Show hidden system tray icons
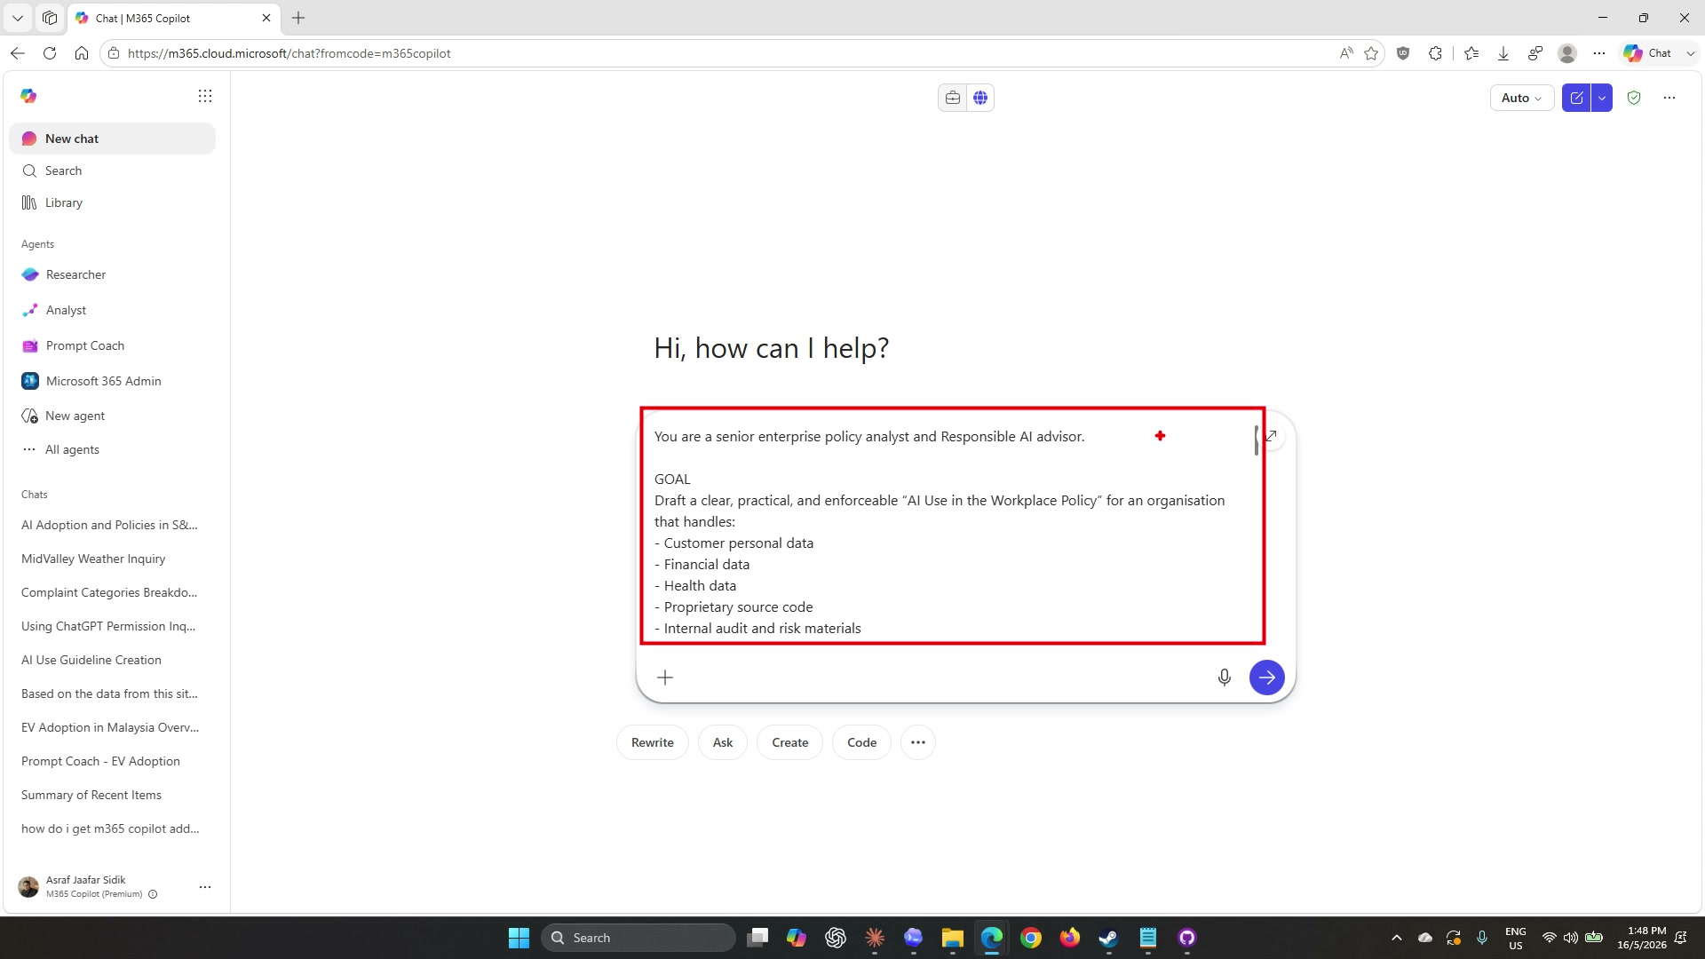Image resolution: width=1705 pixels, height=959 pixels. (x=1397, y=938)
